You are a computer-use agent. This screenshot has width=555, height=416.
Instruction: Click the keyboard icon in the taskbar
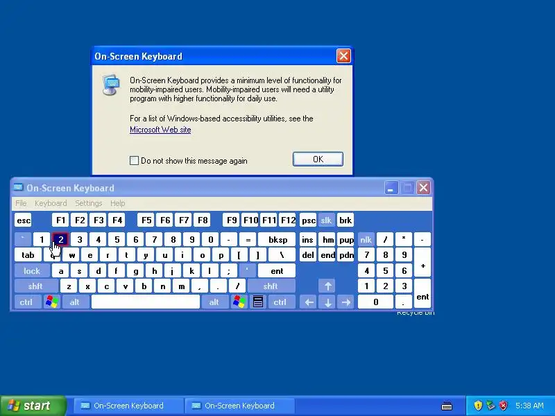coord(447,406)
